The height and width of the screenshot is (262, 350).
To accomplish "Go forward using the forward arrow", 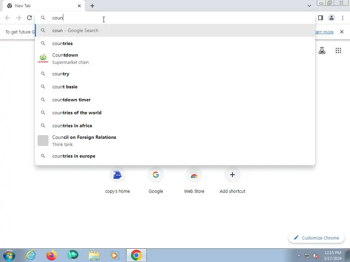I will pos(18,18).
